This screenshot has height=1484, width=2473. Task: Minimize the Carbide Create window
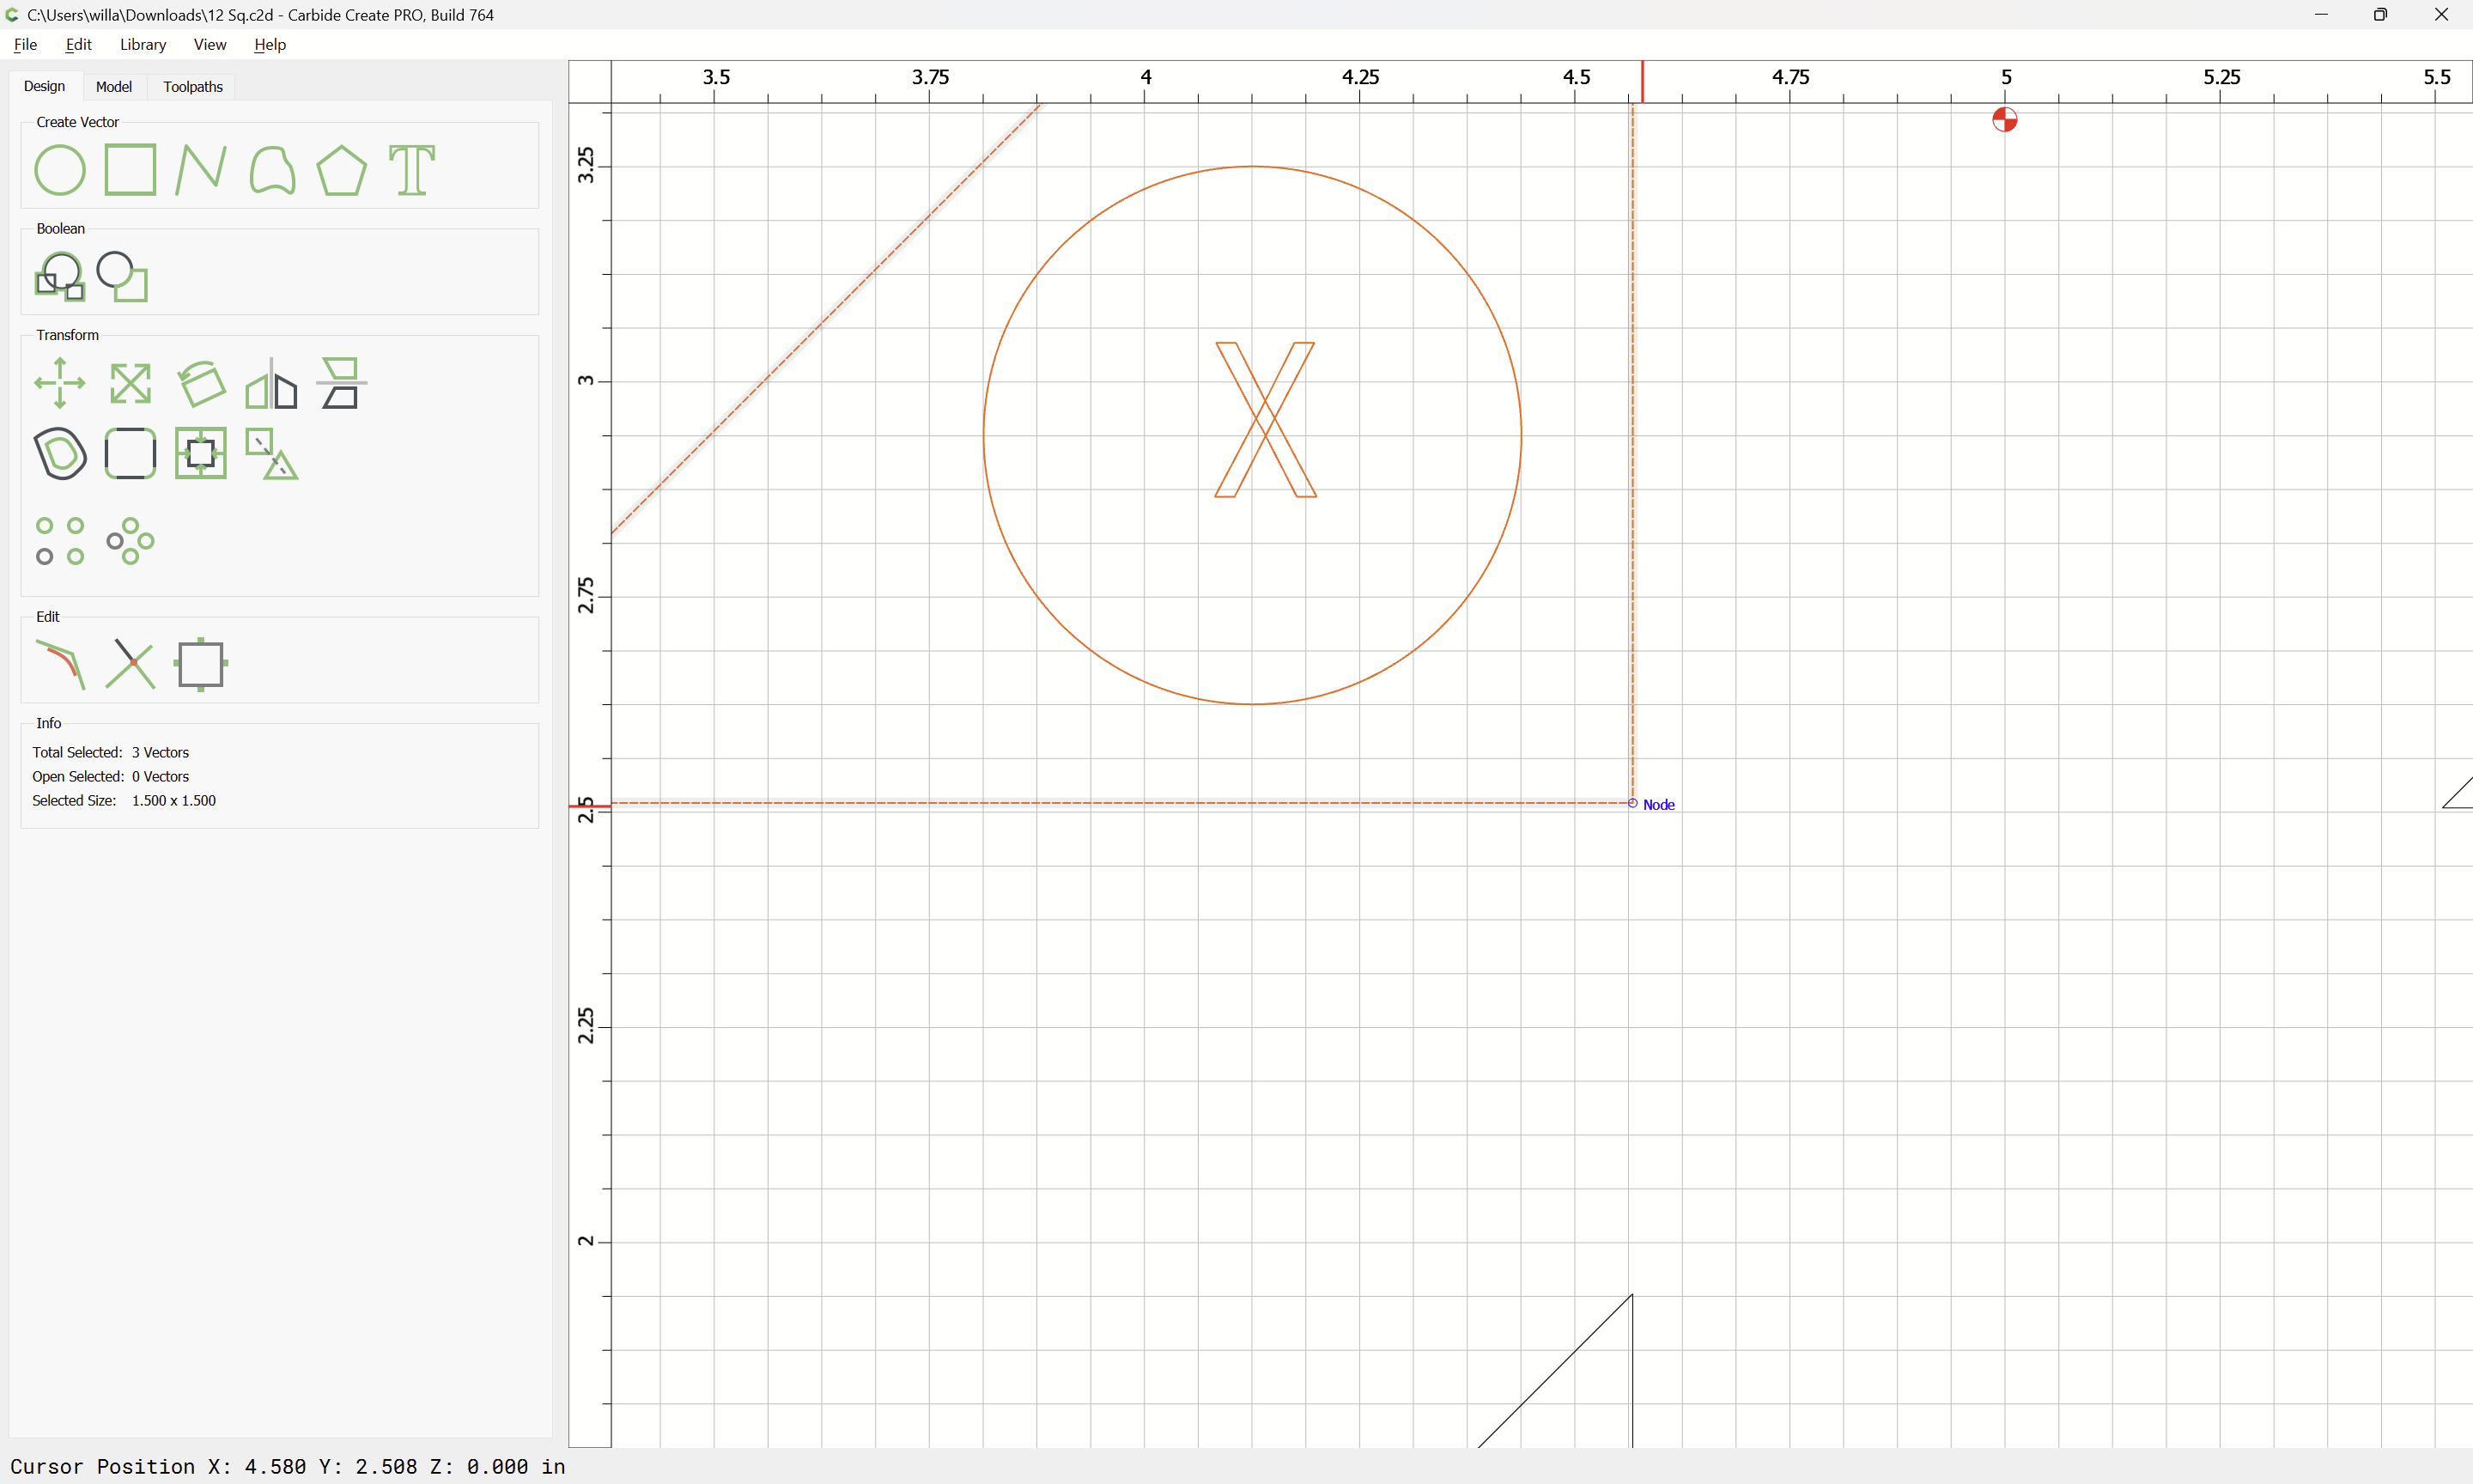[x=2321, y=14]
